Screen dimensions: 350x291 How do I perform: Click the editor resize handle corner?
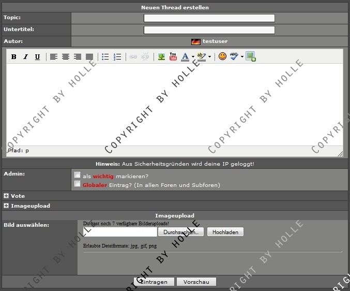(340, 154)
